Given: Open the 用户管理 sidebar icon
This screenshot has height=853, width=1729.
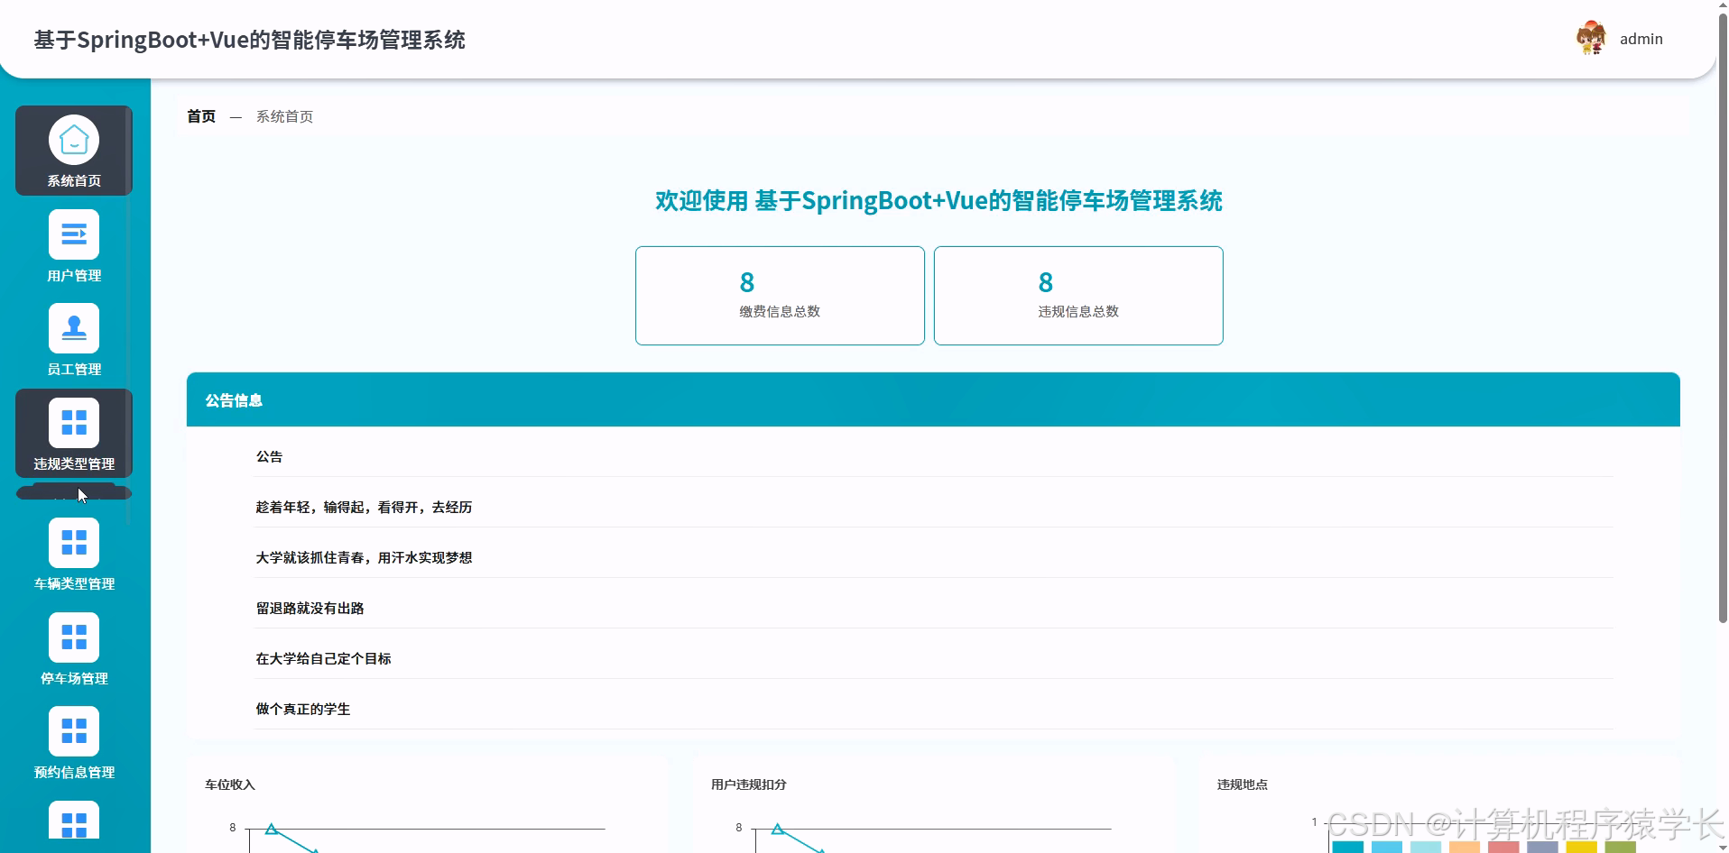Looking at the screenshot, I should point(74,234).
